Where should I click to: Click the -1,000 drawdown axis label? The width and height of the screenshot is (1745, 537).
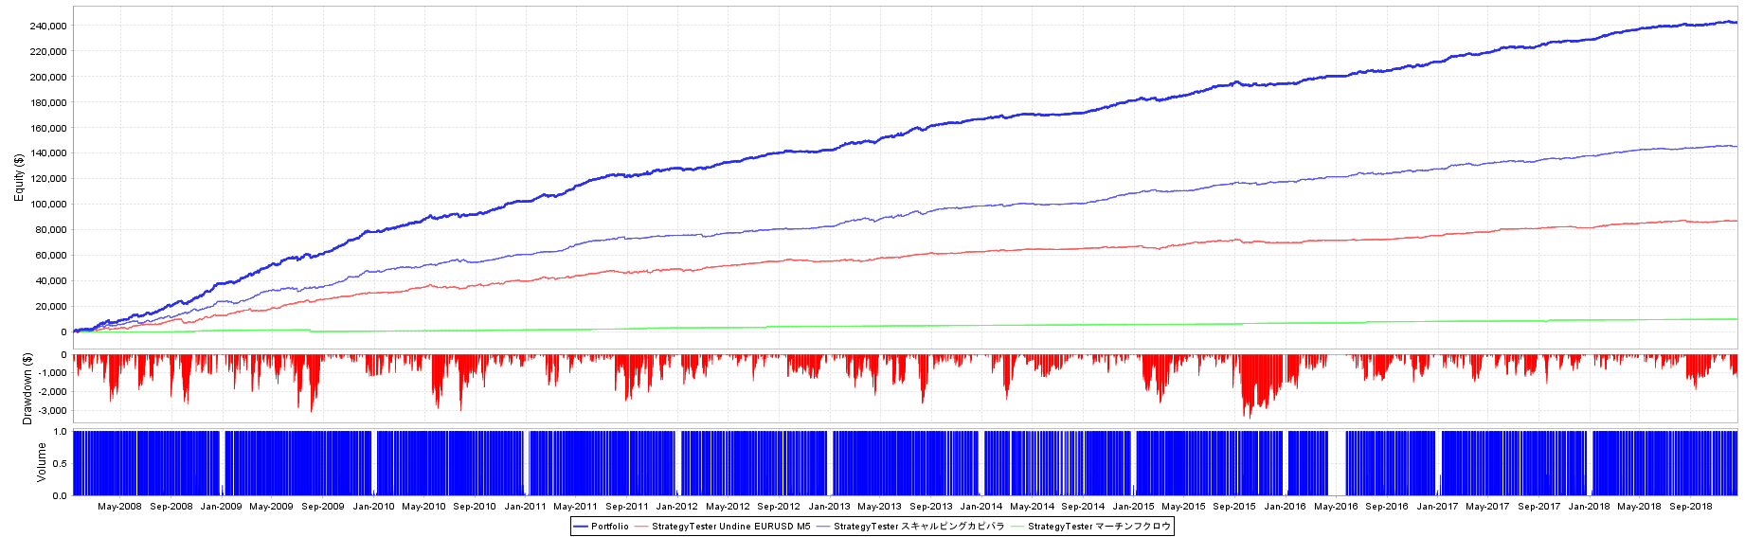[53, 373]
